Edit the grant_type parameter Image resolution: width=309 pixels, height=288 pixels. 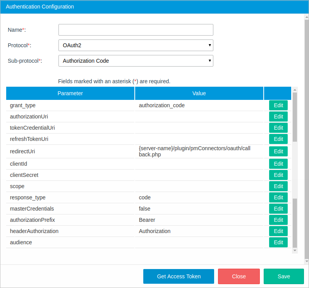[x=278, y=105]
